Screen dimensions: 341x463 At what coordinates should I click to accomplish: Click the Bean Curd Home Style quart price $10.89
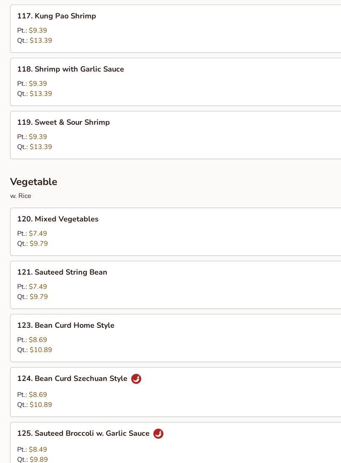click(x=41, y=350)
